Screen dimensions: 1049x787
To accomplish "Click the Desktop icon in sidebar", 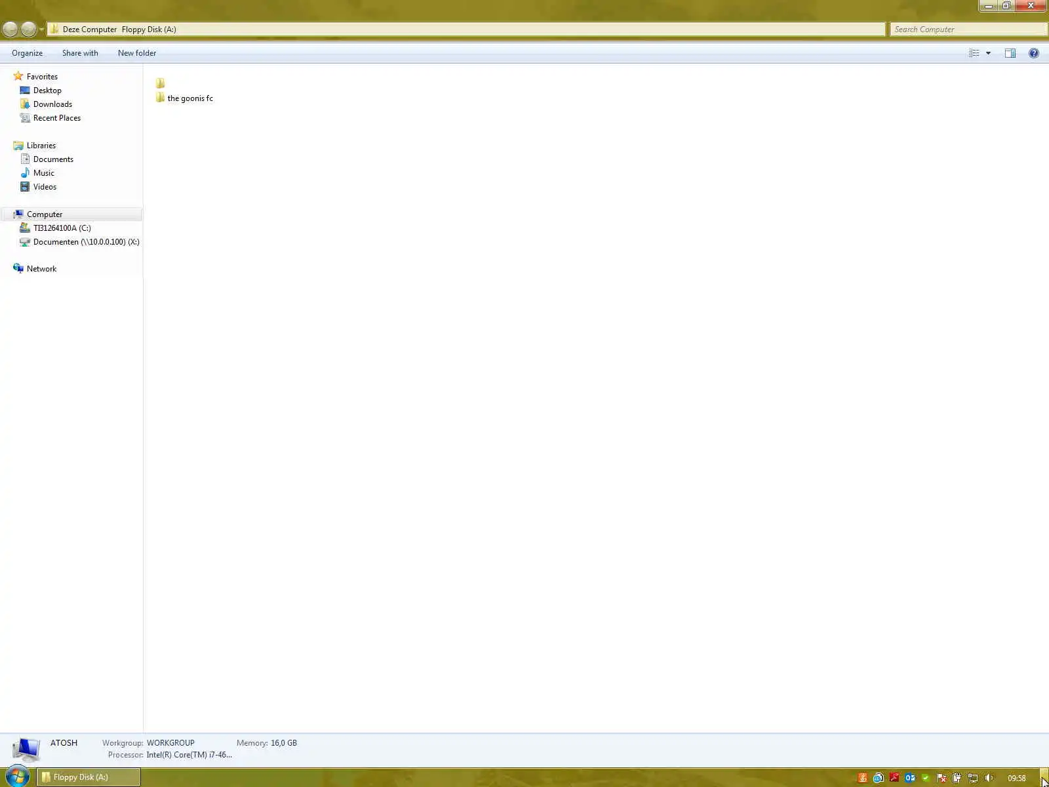I will 25,90.
